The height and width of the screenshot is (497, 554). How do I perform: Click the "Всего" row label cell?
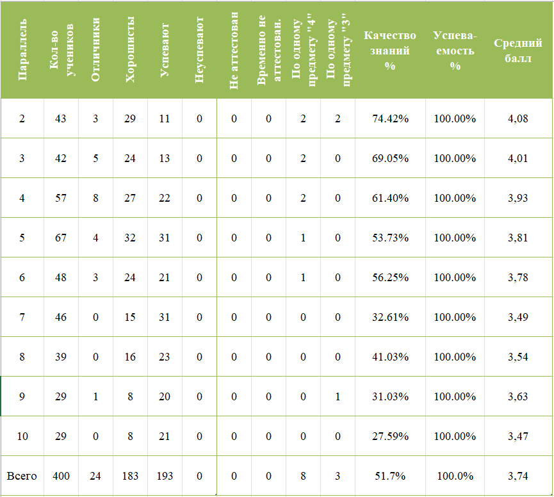22,476
